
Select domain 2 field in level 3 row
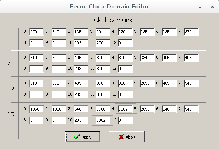click(81, 32)
